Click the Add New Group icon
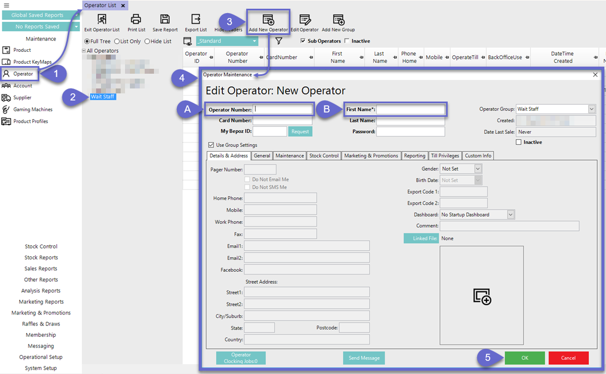 point(338,20)
